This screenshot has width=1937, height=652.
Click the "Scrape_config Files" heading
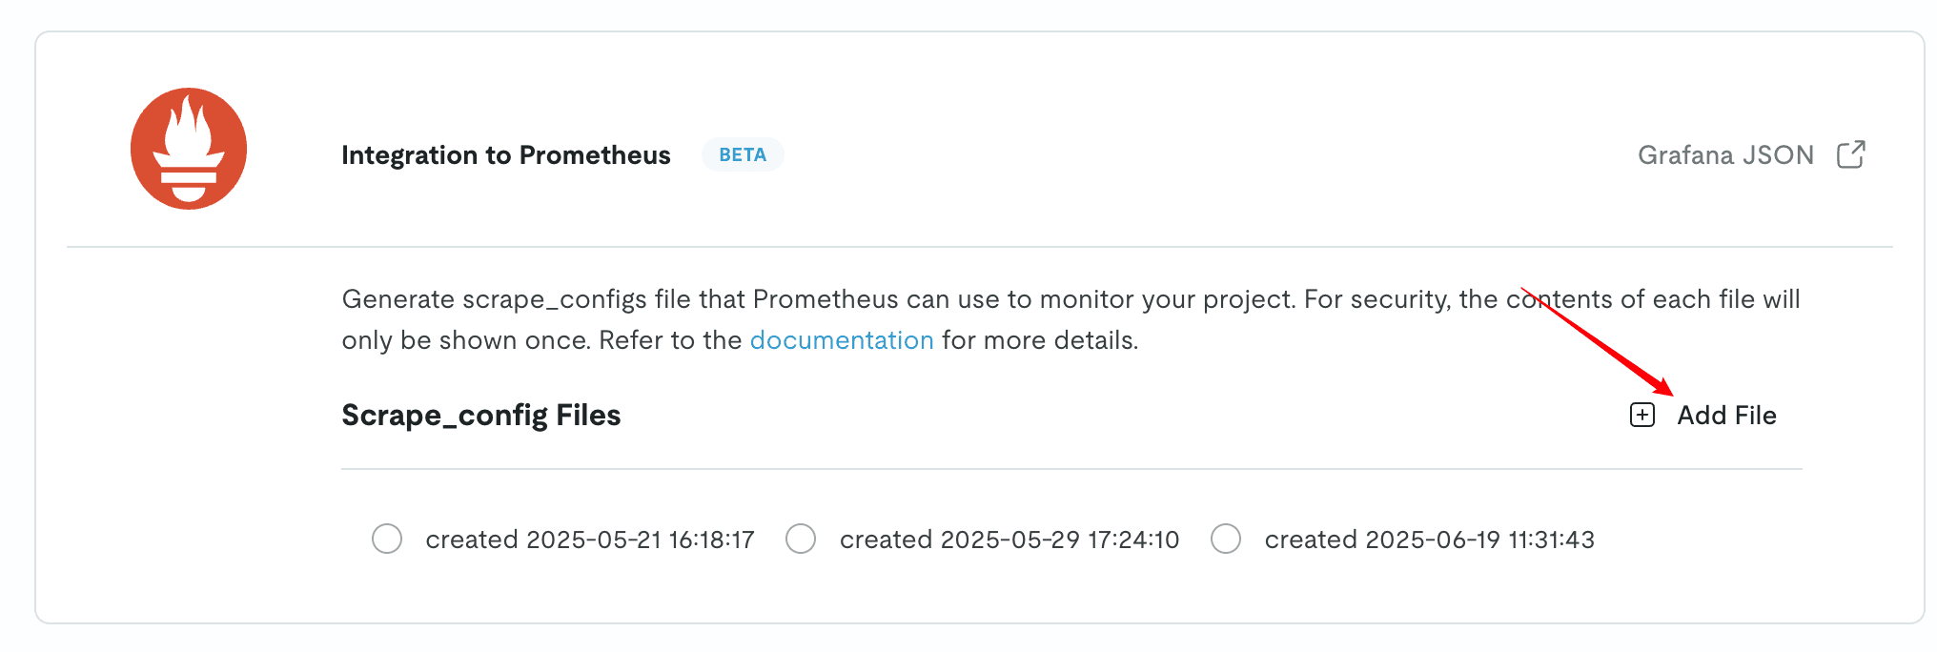480,416
